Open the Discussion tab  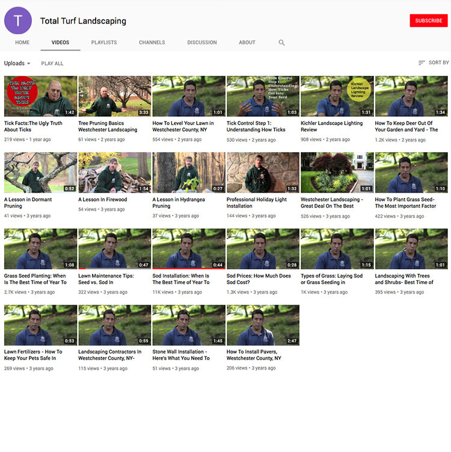[x=202, y=42]
